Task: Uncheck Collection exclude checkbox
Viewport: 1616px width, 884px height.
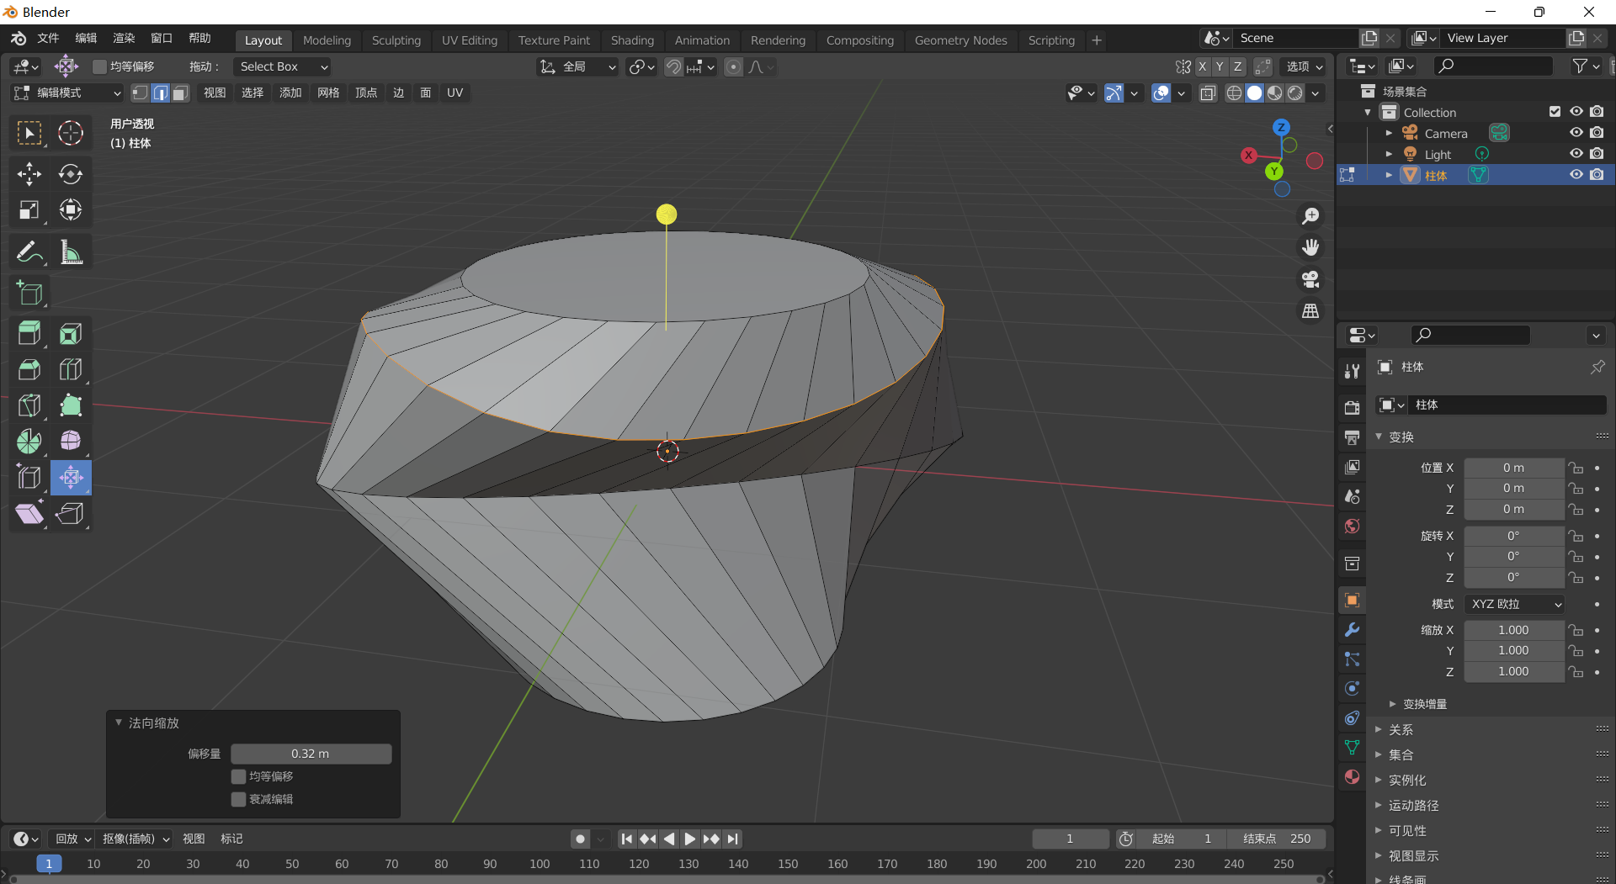Action: pyautogui.click(x=1555, y=112)
